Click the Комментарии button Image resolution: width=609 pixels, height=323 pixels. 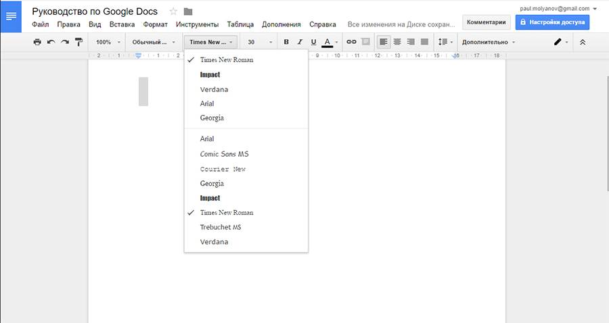[486, 22]
